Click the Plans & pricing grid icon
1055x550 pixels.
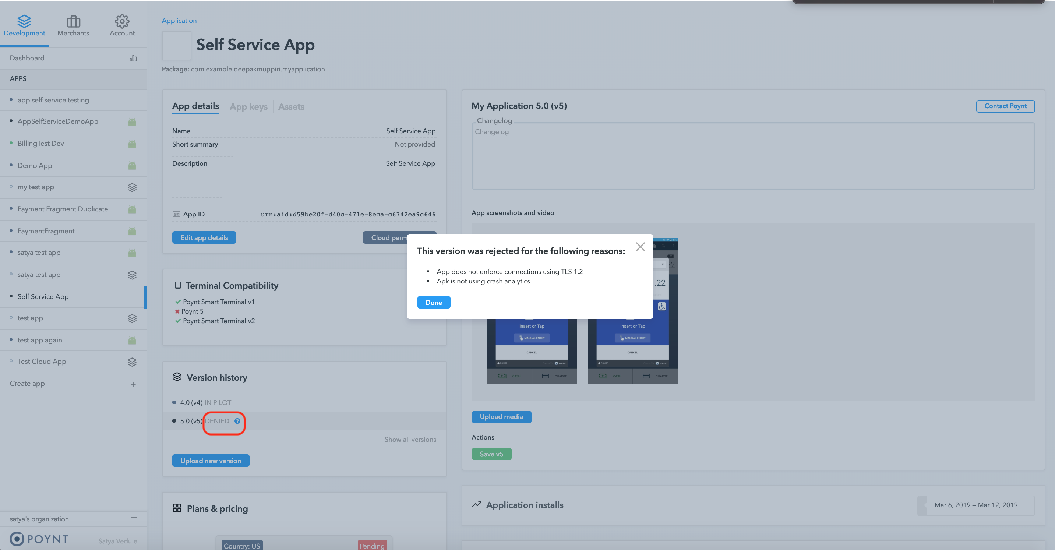[x=177, y=508]
